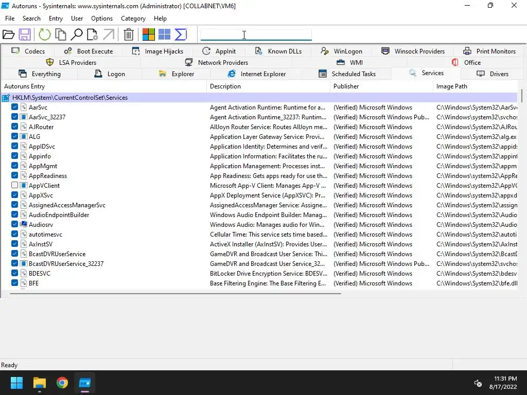Switch to the LSA Providers tab
This screenshot has width=527, height=395.
[x=71, y=62]
